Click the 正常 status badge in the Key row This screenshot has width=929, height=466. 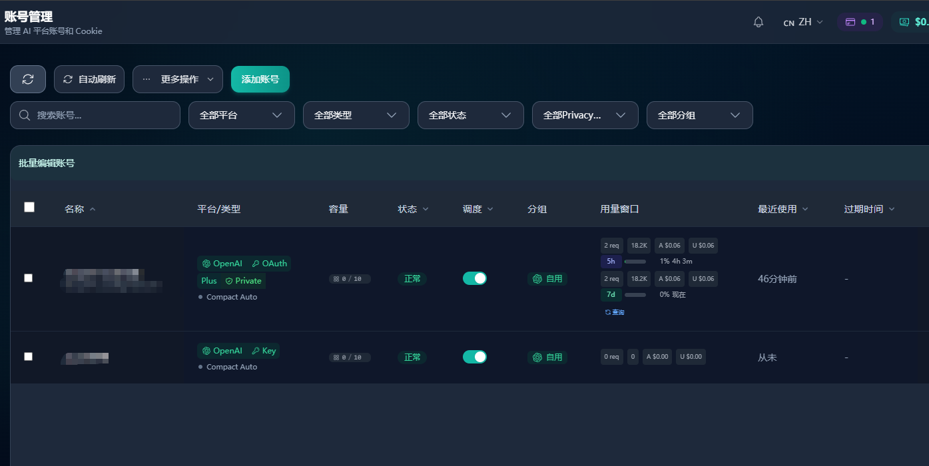pos(412,357)
